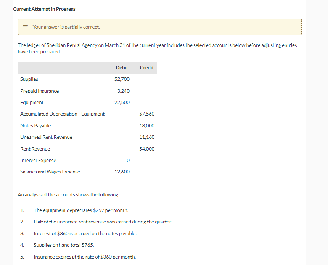The image size is (328, 265).
Task: Select the Rent Revenue account label
Action: click(x=35, y=149)
